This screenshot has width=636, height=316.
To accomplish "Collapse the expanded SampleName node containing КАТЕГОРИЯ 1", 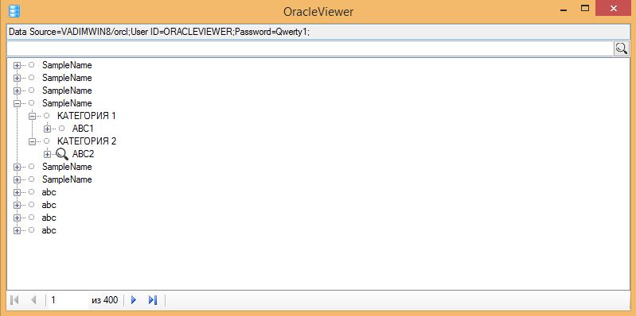I will (17, 103).
